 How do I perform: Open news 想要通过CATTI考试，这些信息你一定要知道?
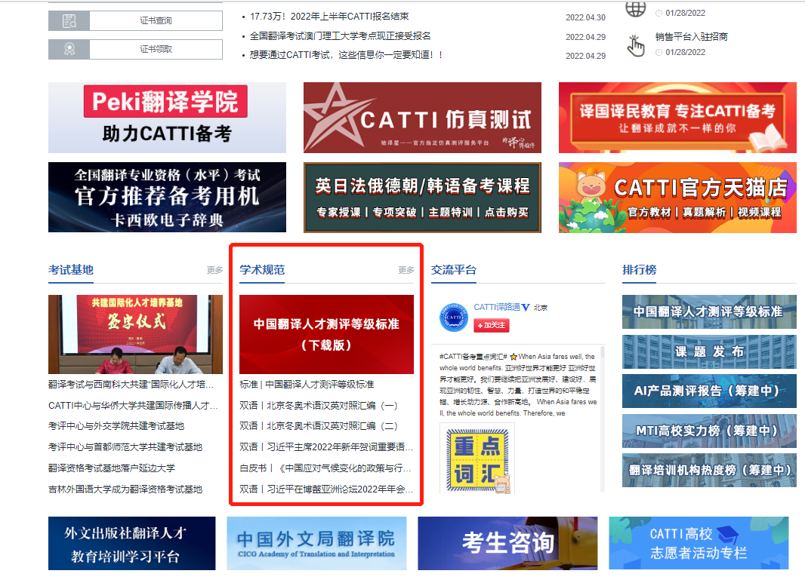[x=346, y=55]
